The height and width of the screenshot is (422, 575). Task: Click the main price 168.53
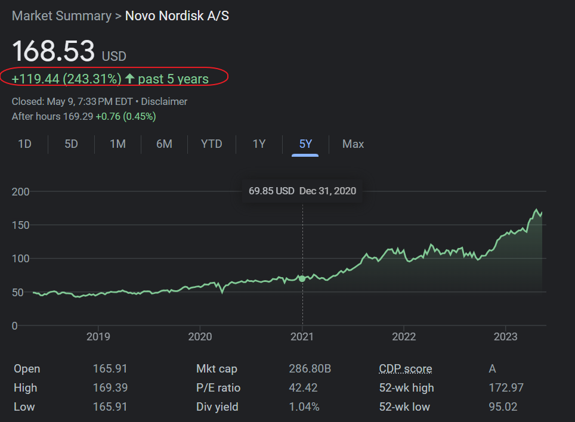click(x=54, y=51)
